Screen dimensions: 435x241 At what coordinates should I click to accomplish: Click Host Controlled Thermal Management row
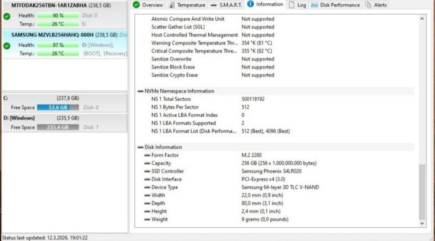(275, 35)
